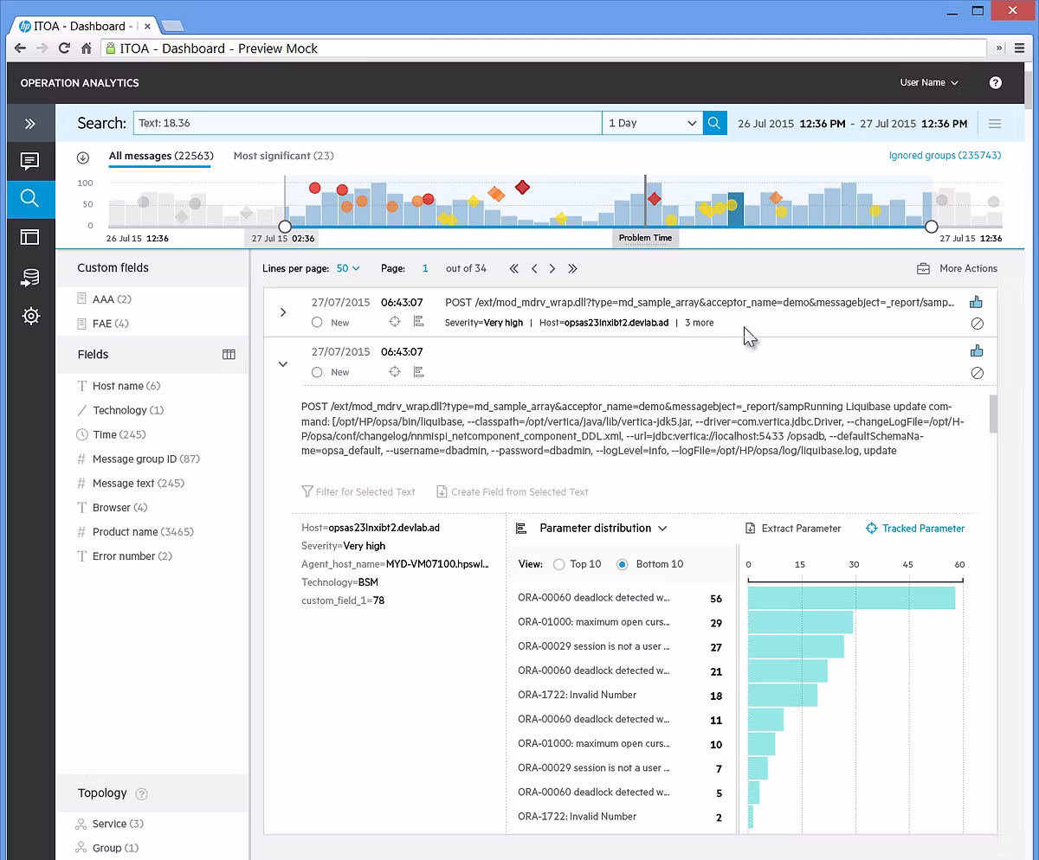Open the hamburger menu beside date range

(995, 124)
